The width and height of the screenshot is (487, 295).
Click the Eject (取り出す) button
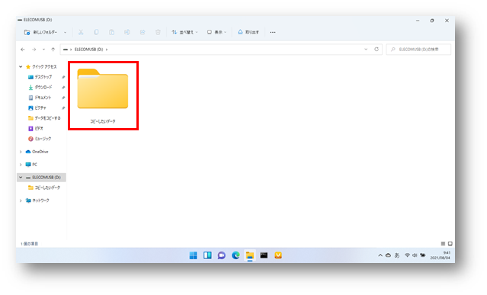(248, 32)
